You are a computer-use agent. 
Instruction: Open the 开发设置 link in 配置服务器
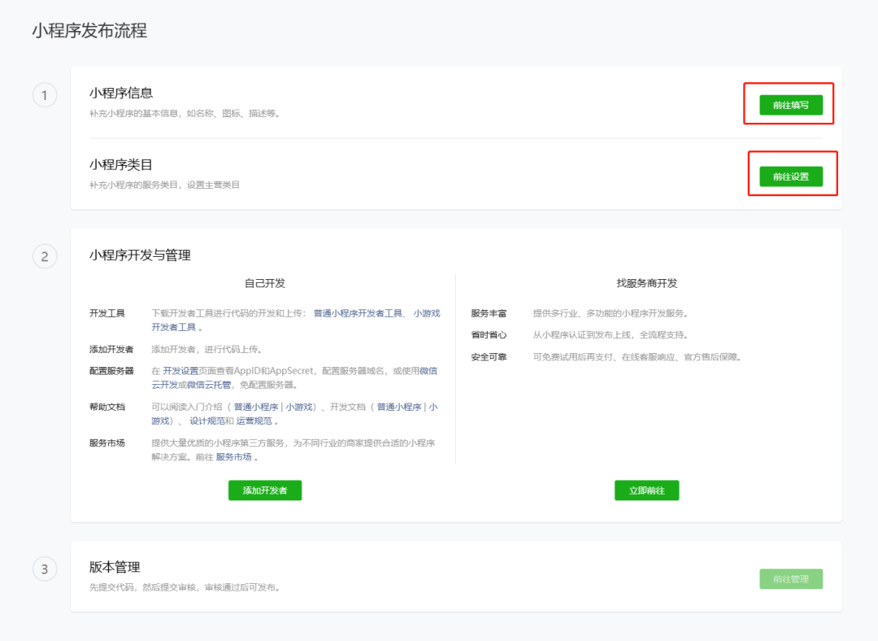[x=180, y=371]
